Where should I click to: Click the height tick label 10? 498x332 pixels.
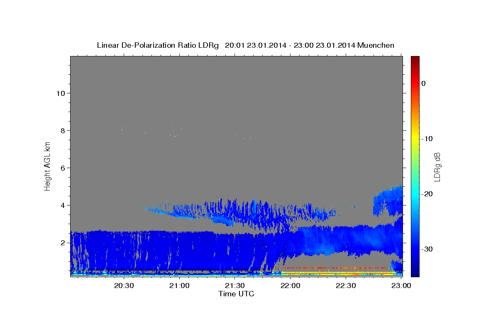[x=62, y=93]
